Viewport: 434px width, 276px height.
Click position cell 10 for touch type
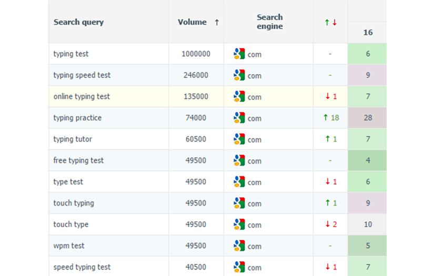point(367,224)
